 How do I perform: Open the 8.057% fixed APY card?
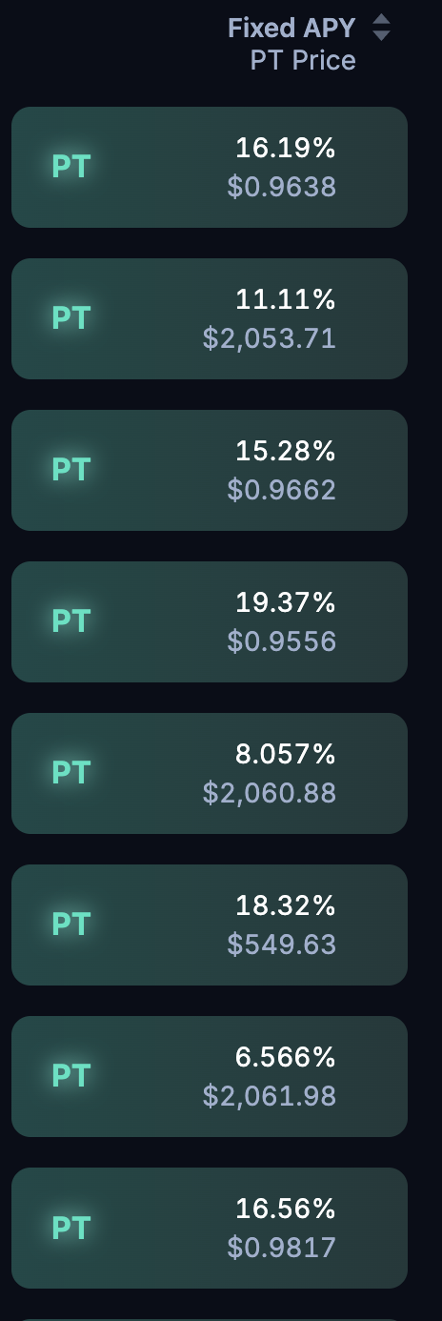pyautogui.click(x=210, y=773)
